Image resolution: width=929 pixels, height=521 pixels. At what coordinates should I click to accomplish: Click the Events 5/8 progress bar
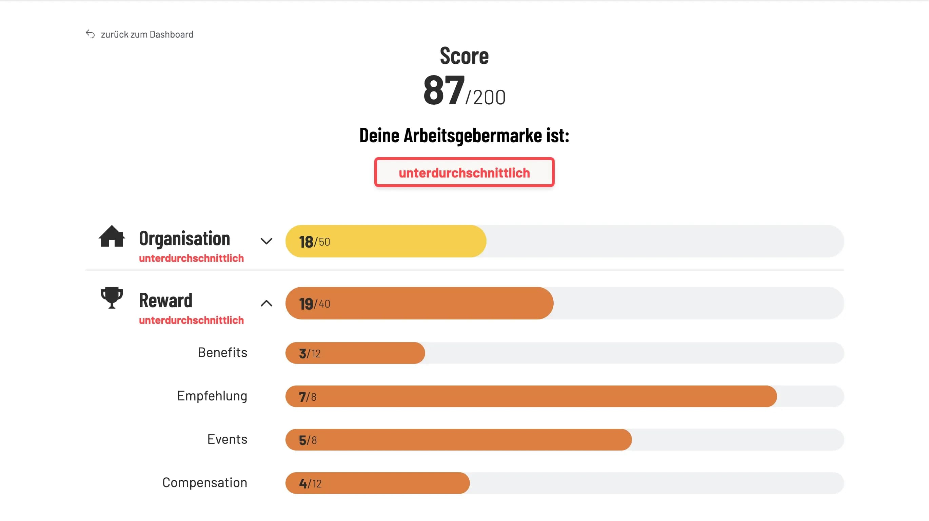565,440
